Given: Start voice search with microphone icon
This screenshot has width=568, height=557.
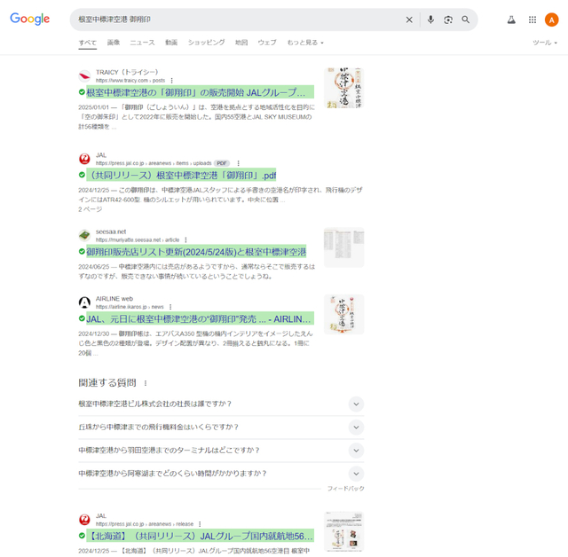Looking at the screenshot, I should (430, 20).
